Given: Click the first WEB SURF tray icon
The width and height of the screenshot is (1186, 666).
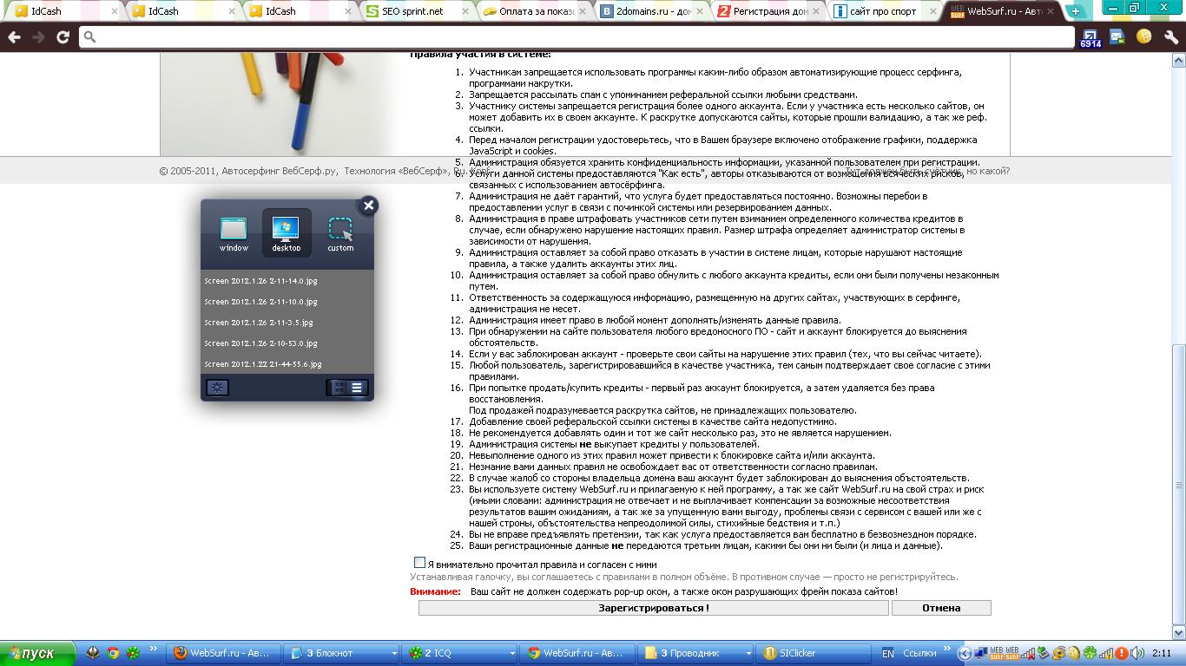Looking at the screenshot, I should click(998, 653).
